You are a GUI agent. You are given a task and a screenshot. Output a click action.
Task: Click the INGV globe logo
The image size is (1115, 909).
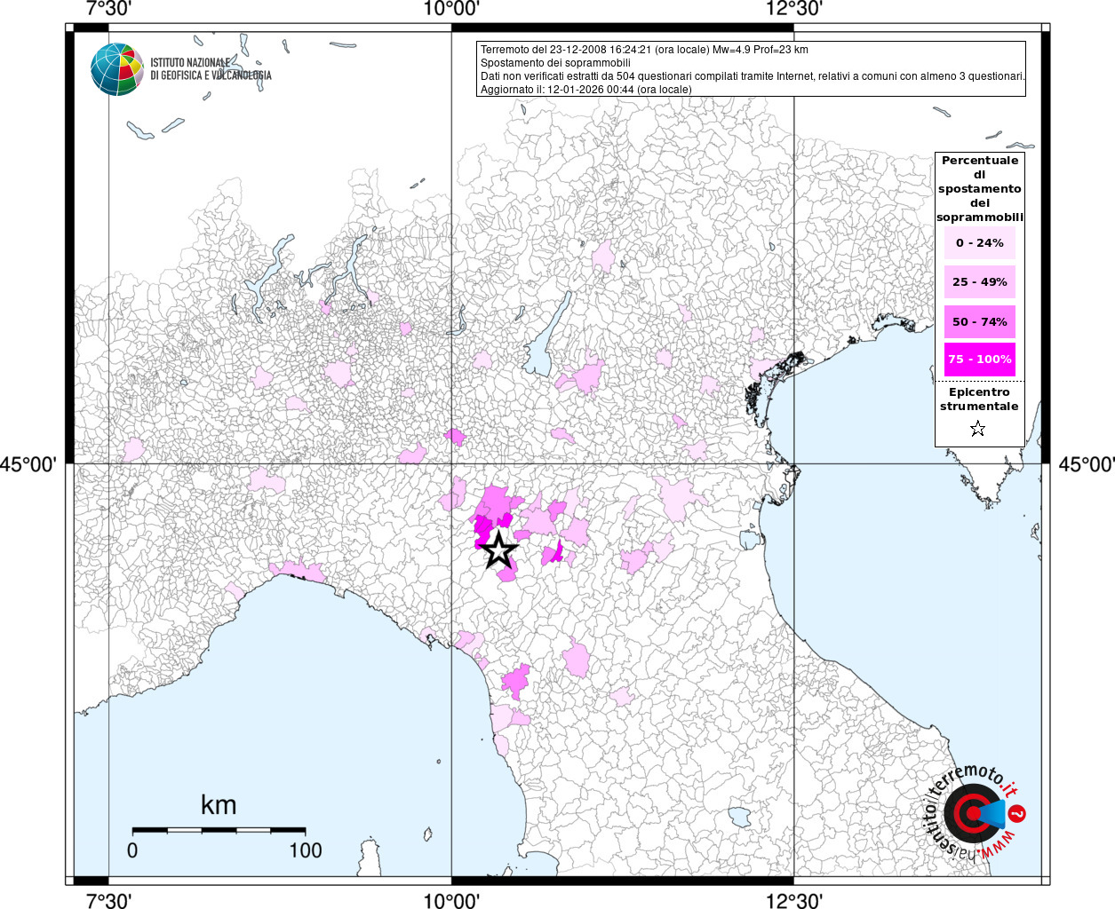pos(117,69)
